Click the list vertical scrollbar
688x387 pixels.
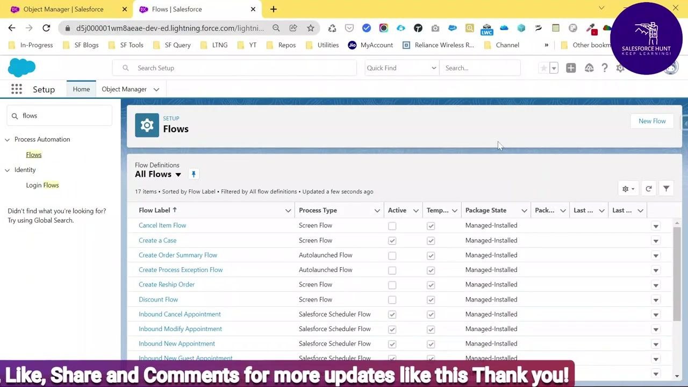[x=677, y=274]
